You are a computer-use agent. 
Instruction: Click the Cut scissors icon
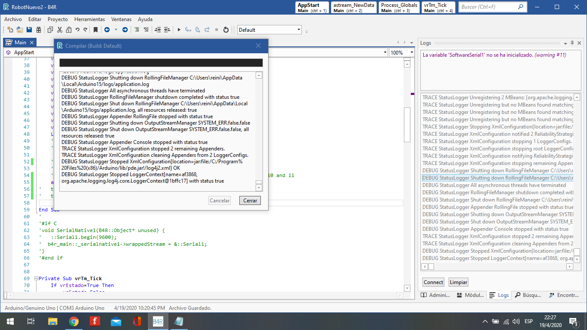tap(60, 30)
